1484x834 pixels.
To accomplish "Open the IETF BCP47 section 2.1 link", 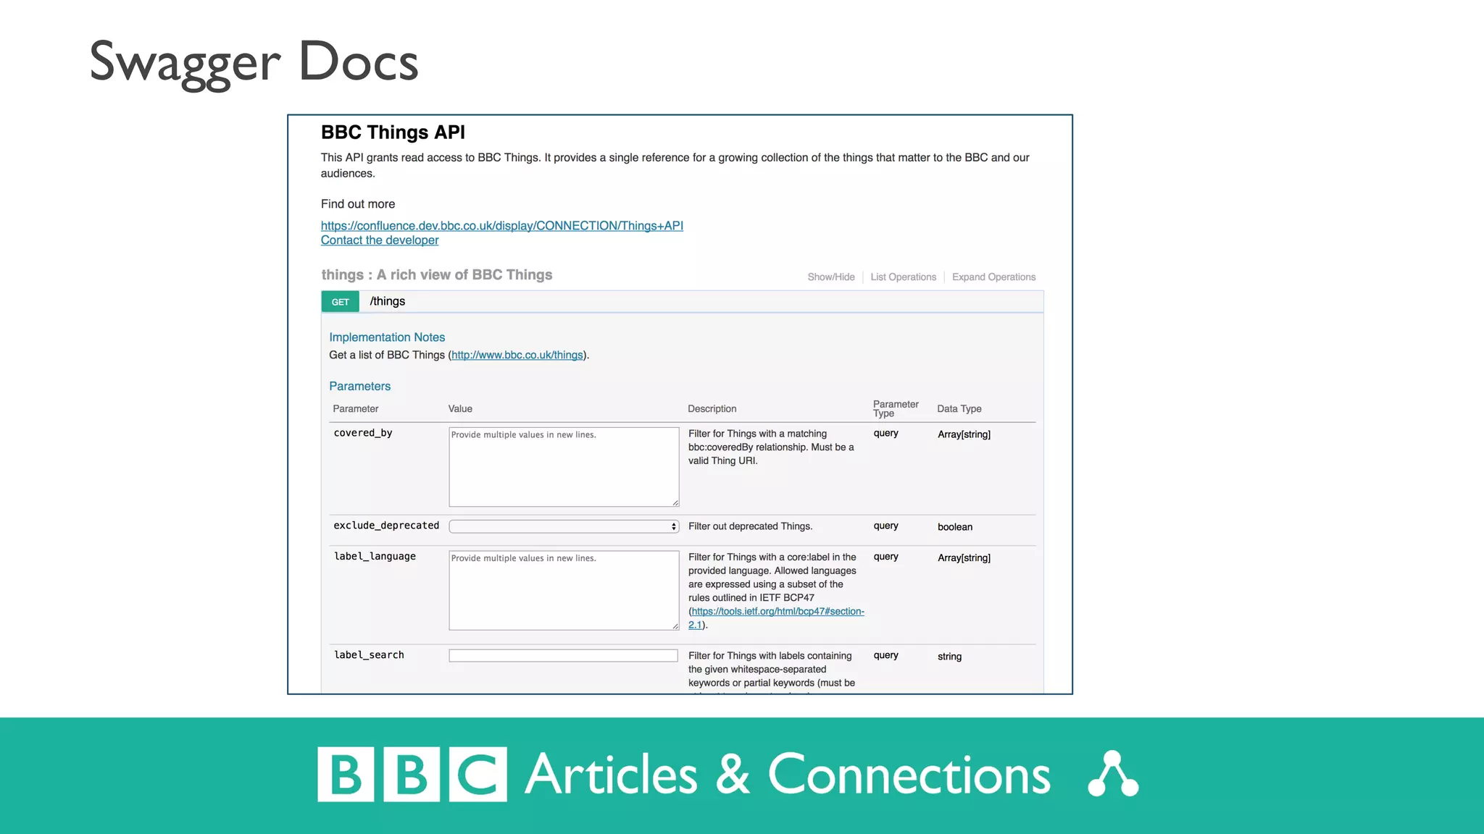I will [776, 618].
